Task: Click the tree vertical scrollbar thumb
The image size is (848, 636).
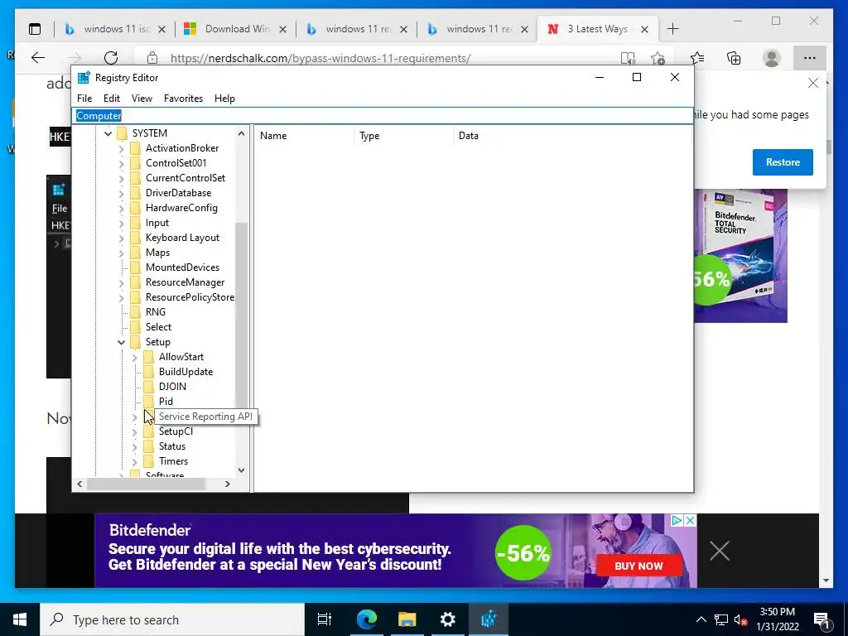Action: [241, 316]
